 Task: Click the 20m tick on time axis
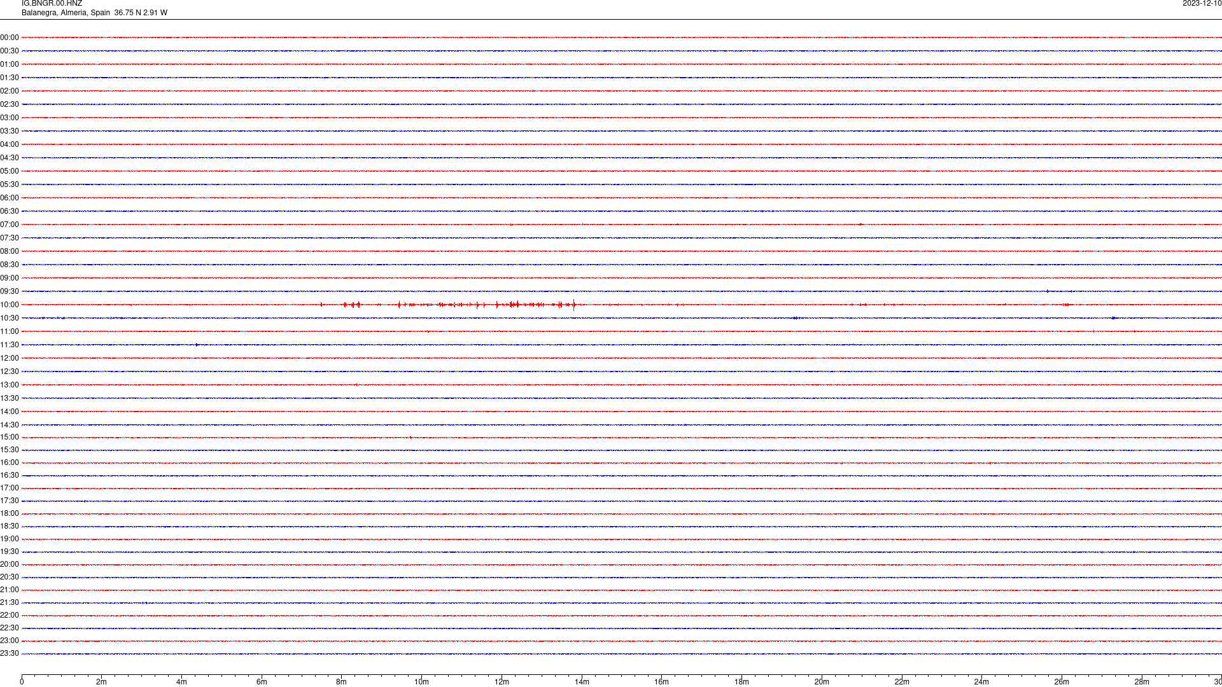coord(822,682)
